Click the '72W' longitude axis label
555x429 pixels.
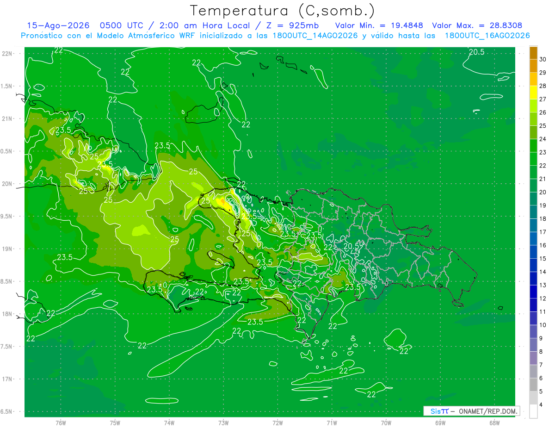pyautogui.click(x=277, y=423)
